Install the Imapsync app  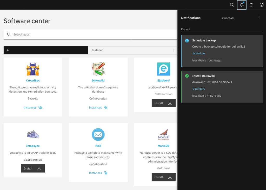(x=33, y=168)
